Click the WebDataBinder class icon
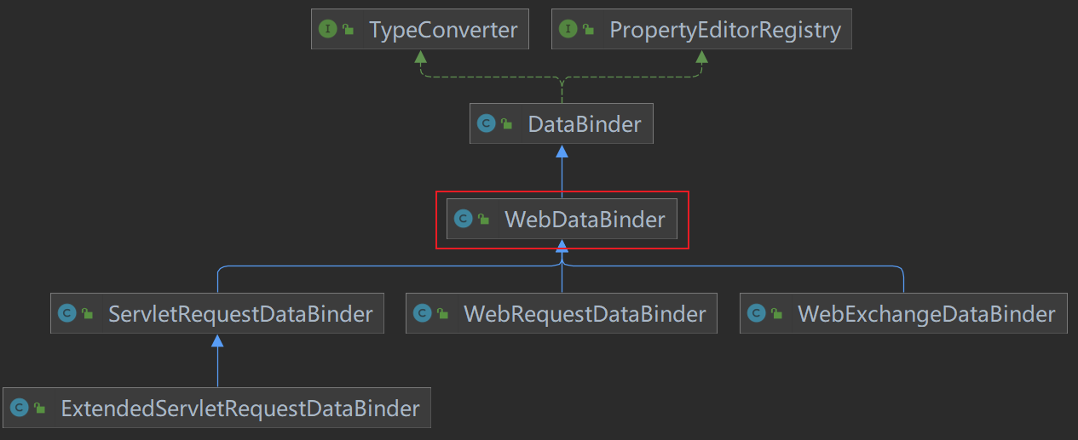 [463, 220]
